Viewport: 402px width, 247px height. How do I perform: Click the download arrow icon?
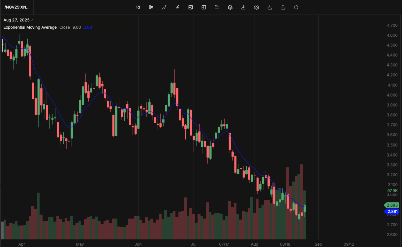coord(243,7)
